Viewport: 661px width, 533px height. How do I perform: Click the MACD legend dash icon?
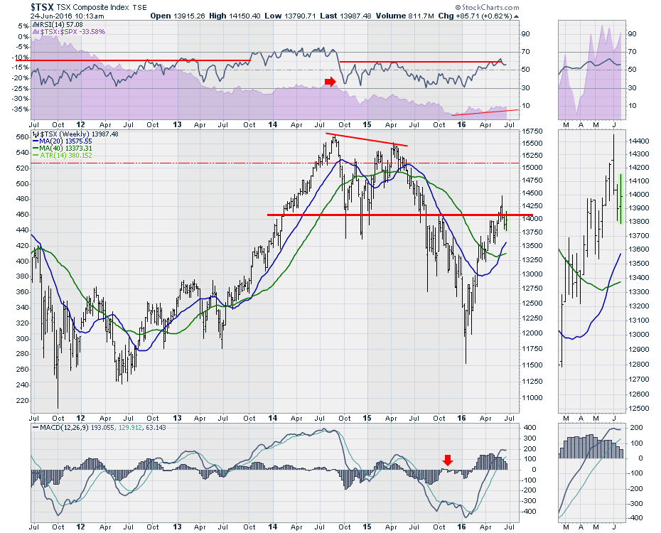pos(36,427)
